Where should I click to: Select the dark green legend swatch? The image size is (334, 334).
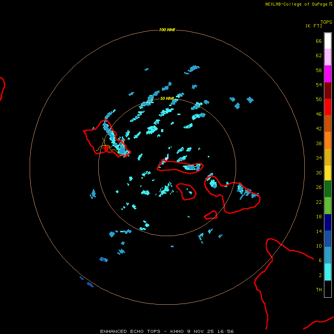pos(328,189)
